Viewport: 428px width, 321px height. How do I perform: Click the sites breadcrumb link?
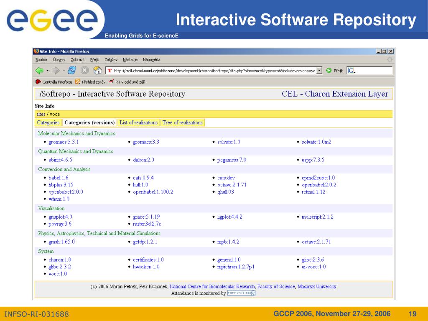41,114
